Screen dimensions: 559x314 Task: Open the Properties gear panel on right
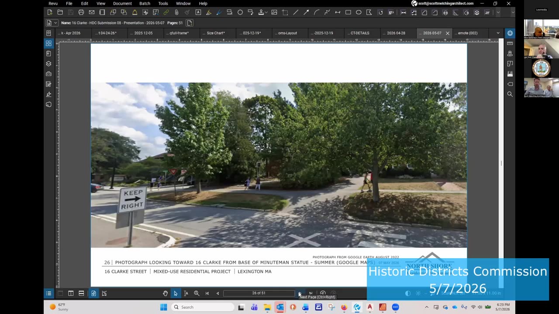coord(510,33)
